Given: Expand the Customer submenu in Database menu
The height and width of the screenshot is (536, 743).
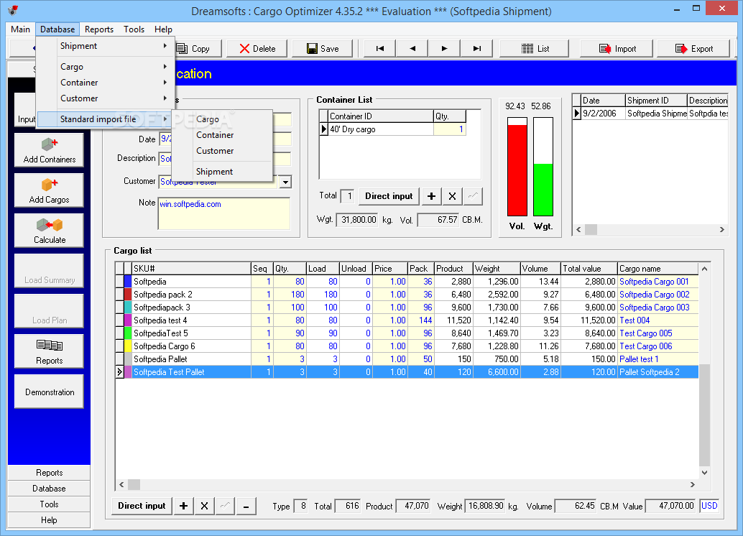Looking at the screenshot, I should pos(105,98).
